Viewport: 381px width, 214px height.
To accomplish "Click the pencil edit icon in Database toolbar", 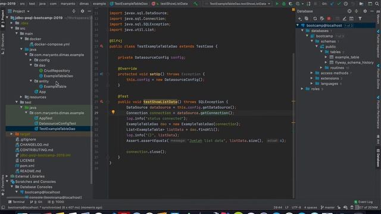I will 345,18.
